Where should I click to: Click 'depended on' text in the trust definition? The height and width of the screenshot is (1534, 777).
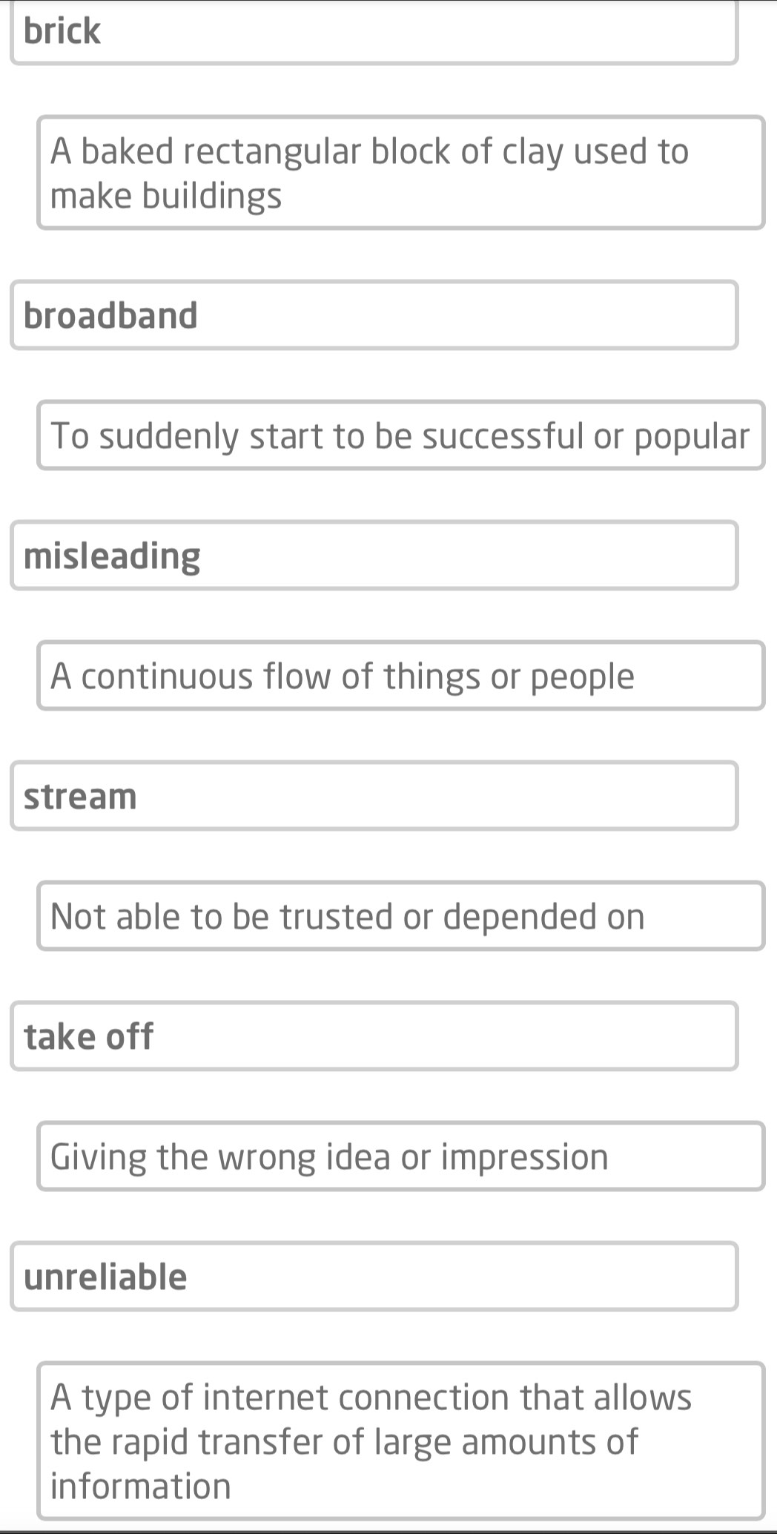click(x=543, y=917)
